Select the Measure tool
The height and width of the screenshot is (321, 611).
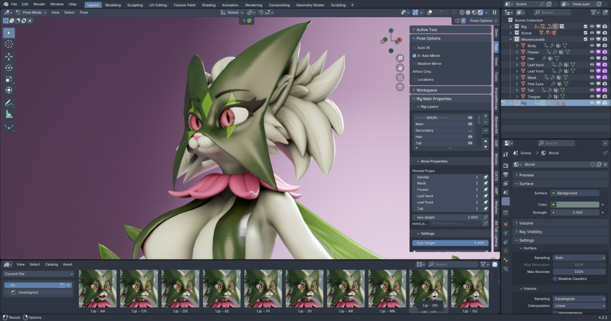[9, 114]
